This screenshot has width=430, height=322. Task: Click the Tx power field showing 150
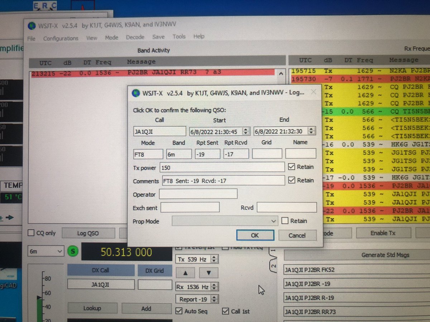coord(223,167)
